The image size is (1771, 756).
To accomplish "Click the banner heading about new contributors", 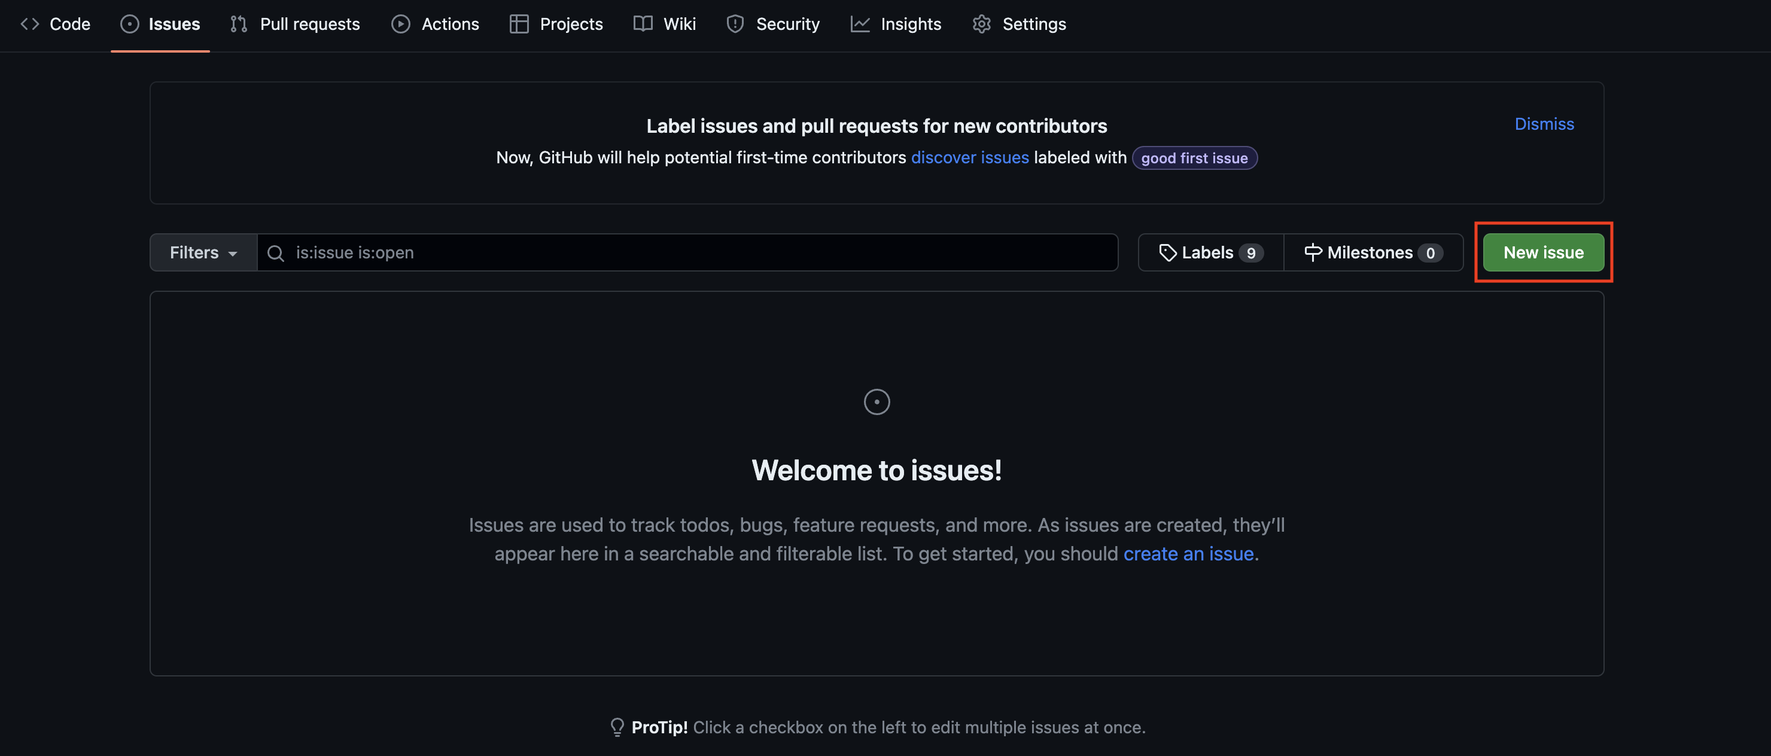I will pos(877,126).
